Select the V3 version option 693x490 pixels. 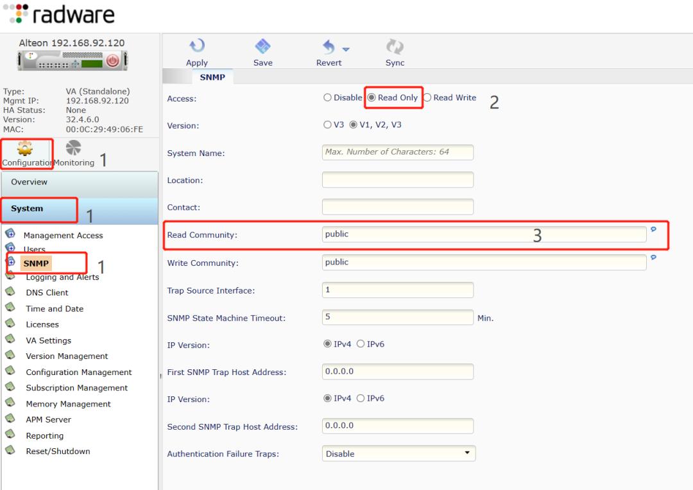click(x=328, y=125)
